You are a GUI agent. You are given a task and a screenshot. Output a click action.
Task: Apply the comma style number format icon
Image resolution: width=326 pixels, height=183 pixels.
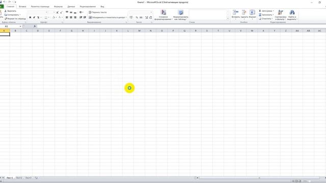pos(141,17)
